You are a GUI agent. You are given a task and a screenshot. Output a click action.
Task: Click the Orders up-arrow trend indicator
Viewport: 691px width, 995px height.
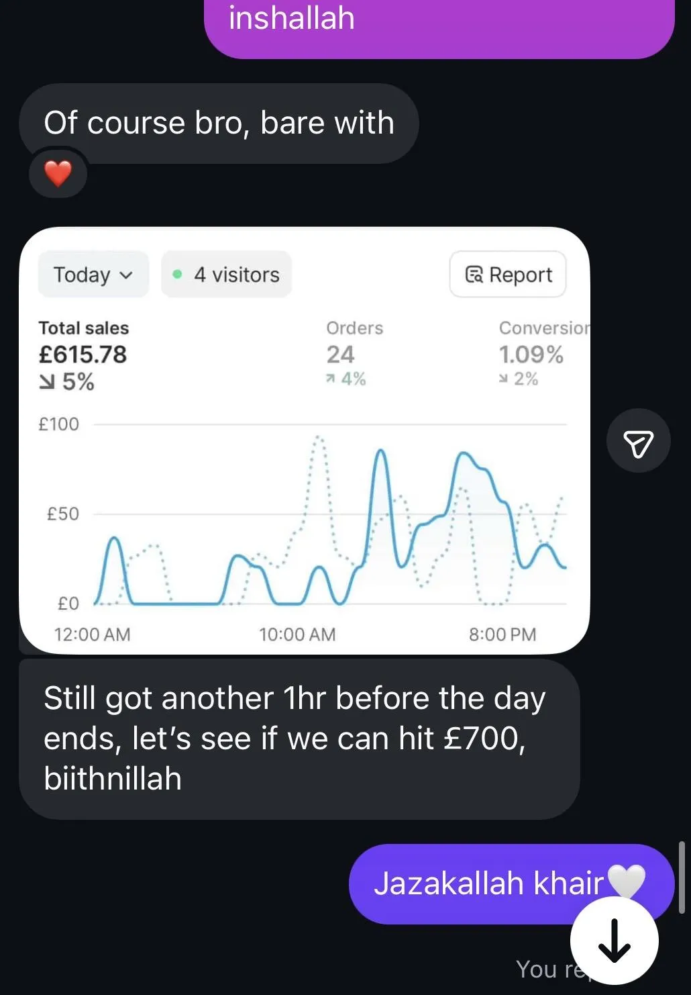(x=330, y=379)
